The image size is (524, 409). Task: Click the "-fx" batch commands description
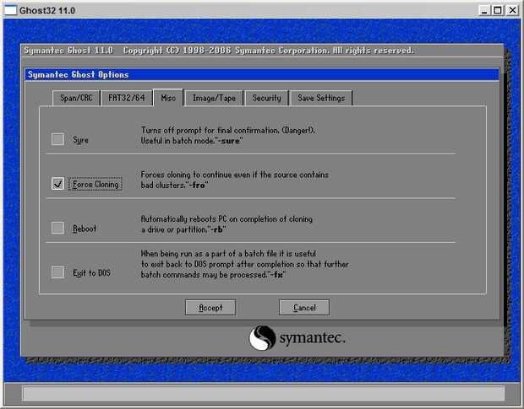coord(244,264)
